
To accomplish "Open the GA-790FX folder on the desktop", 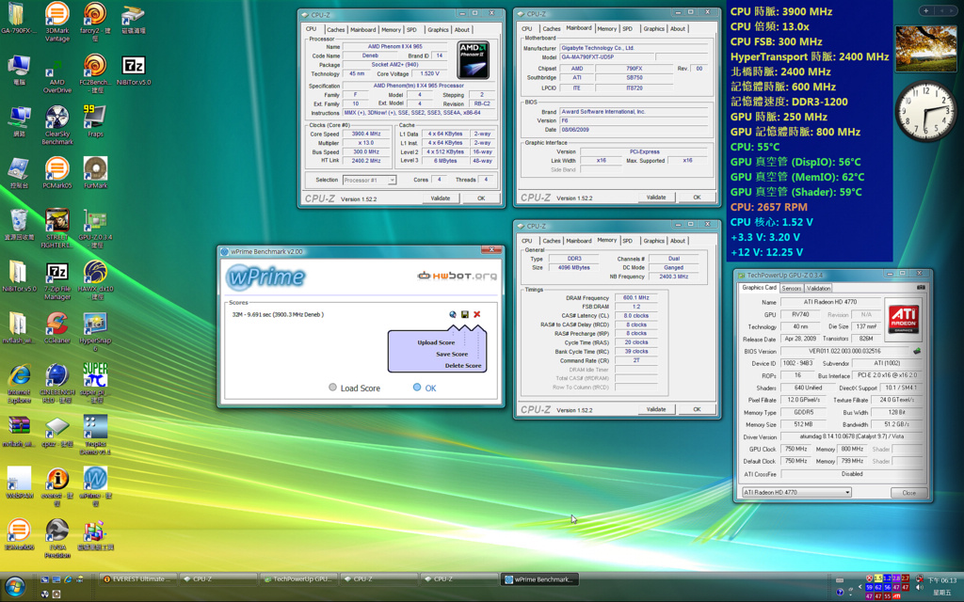I will 18,18.
